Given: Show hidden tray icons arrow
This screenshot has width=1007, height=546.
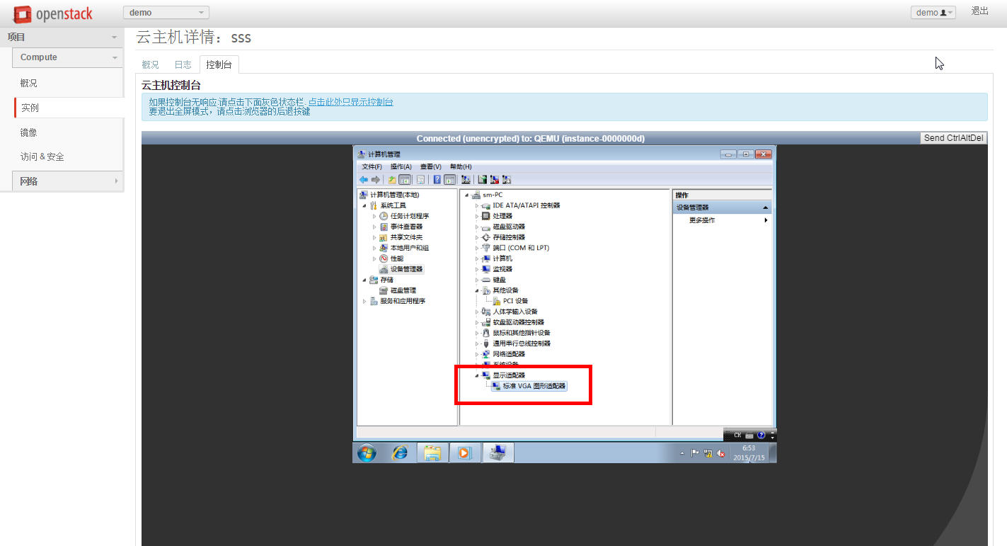Looking at the screenshot, I should click(x=682, y=453).
